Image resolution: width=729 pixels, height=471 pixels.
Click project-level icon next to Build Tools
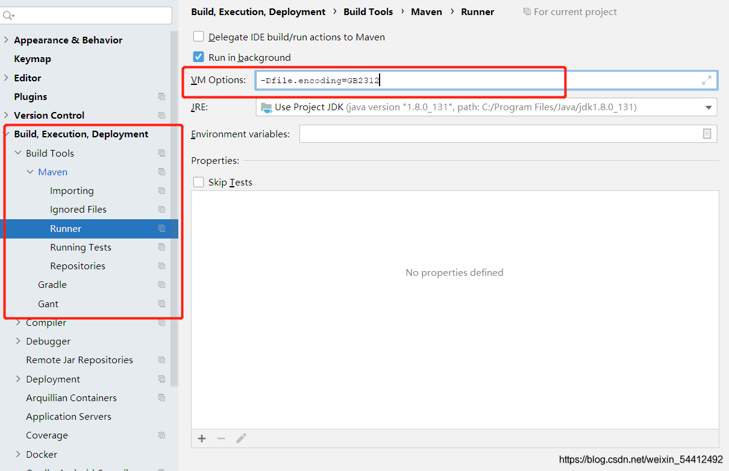[x=161, y=153]
